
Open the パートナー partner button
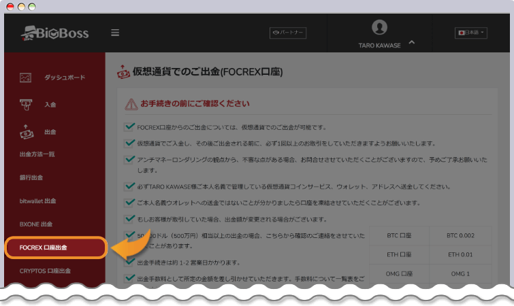coord(288,33)
